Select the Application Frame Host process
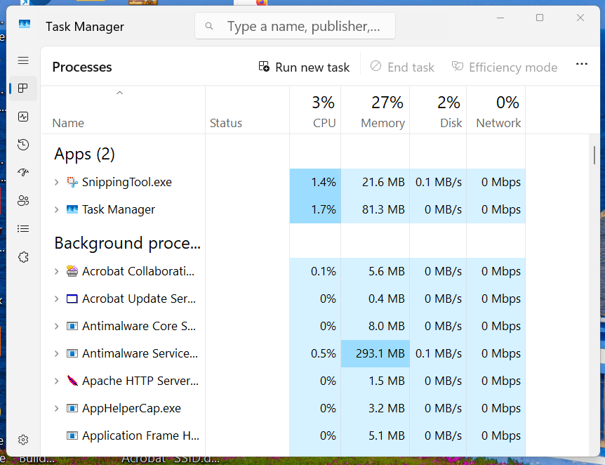This screenshot has height=465, width=605. pos(140,436)
